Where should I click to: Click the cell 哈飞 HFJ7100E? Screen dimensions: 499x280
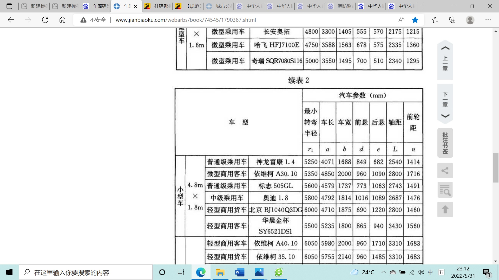(277, 45)
